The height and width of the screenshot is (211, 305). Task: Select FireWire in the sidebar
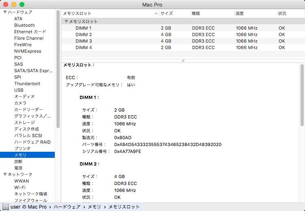click(x=23, y=45)
